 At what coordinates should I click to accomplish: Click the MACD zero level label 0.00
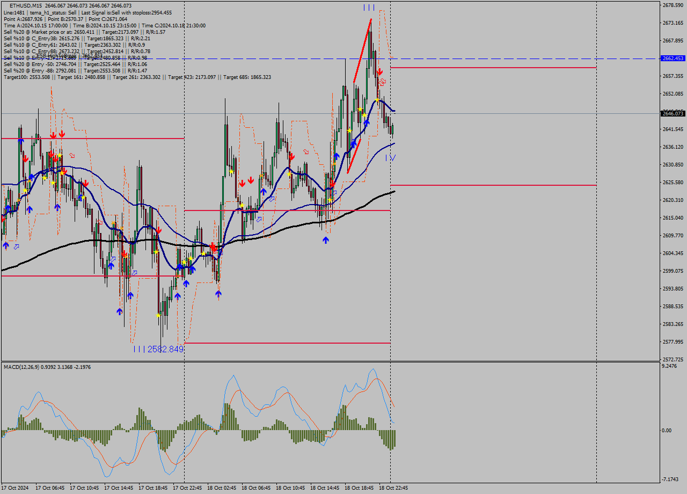667,431
